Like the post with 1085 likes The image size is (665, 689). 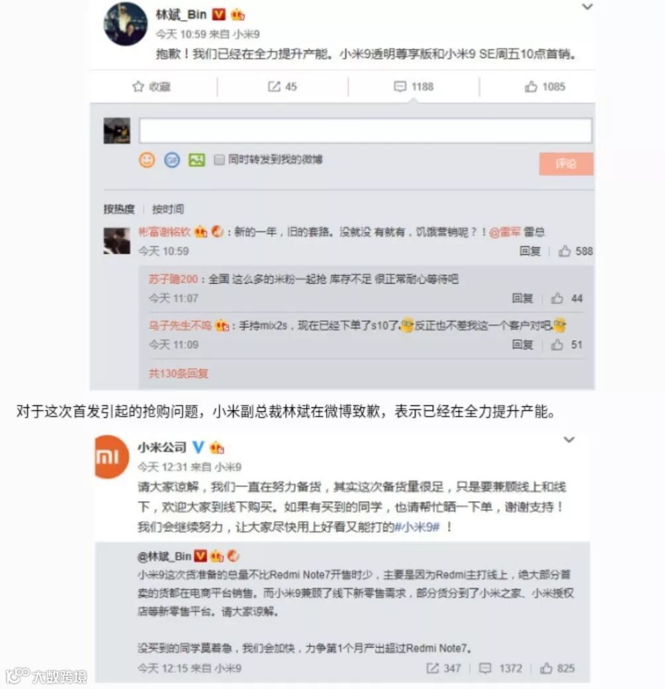tap(545, 87)
